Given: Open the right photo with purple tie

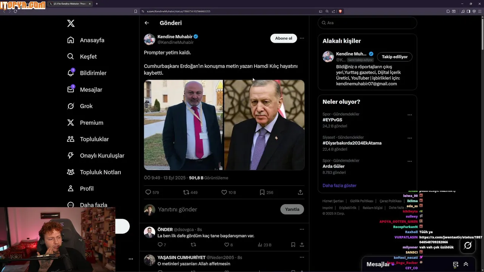Looking at the screenshot, I should click(x=264, y=125).
